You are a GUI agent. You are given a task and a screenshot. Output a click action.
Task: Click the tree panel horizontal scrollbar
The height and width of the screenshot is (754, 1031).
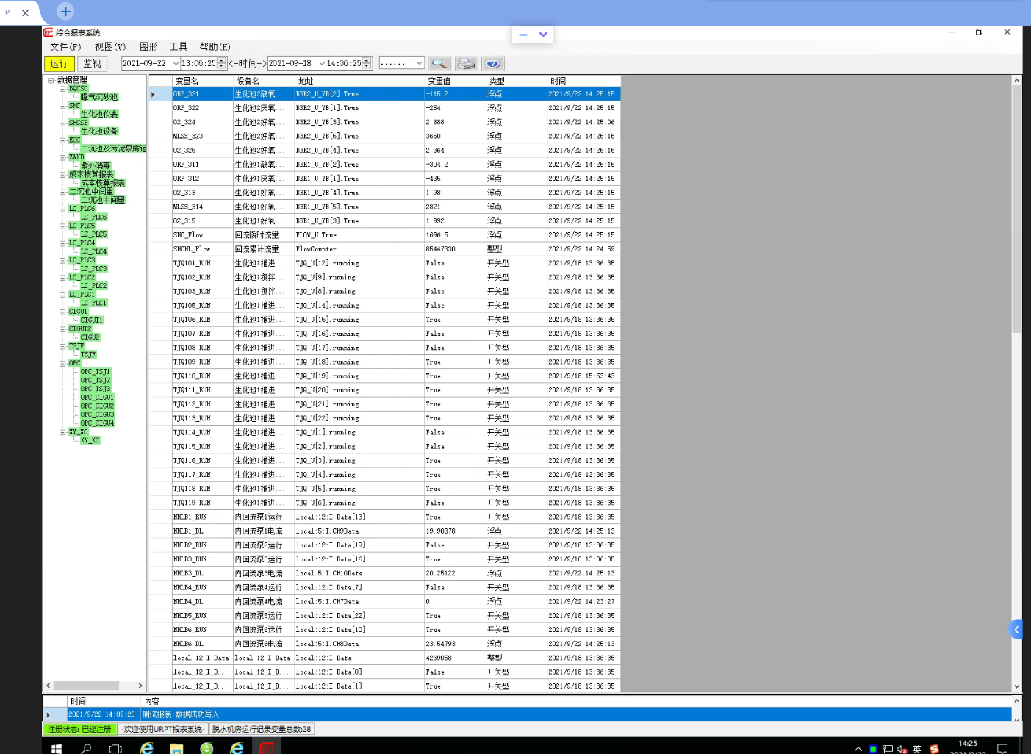[87, 686]
